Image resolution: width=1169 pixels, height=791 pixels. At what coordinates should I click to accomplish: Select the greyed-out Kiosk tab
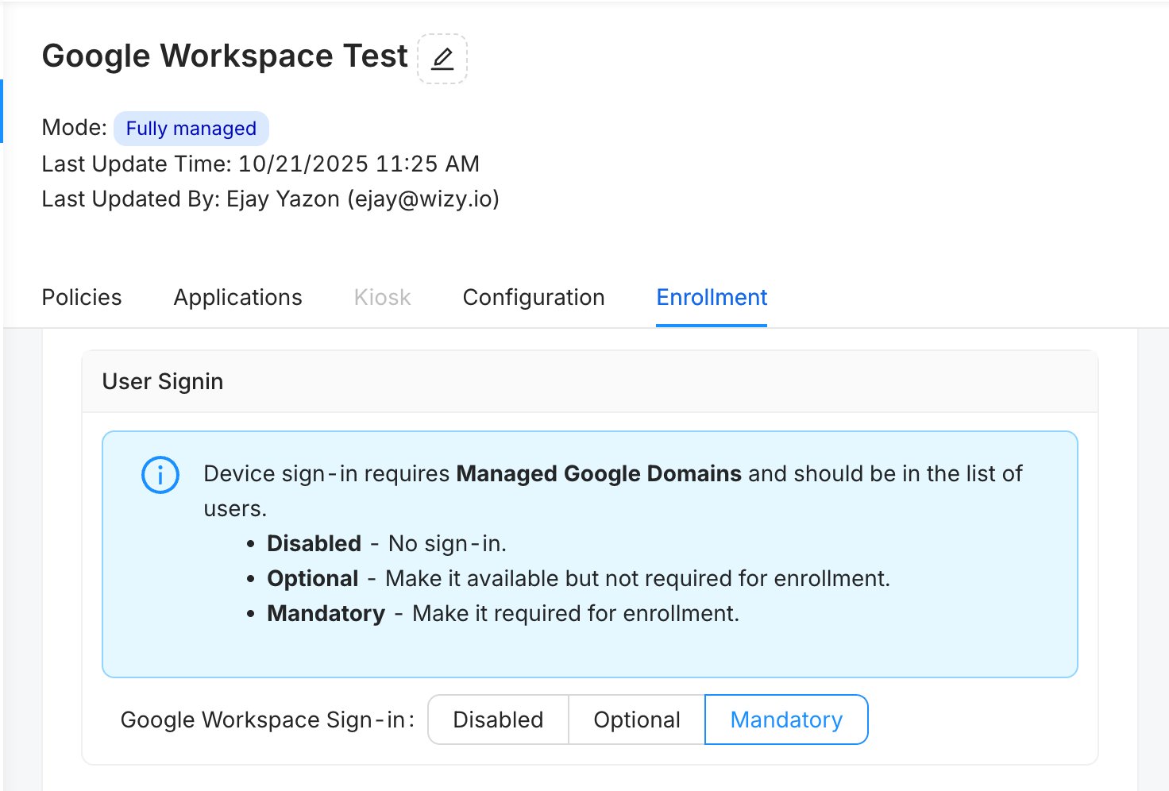pos(383,297)
